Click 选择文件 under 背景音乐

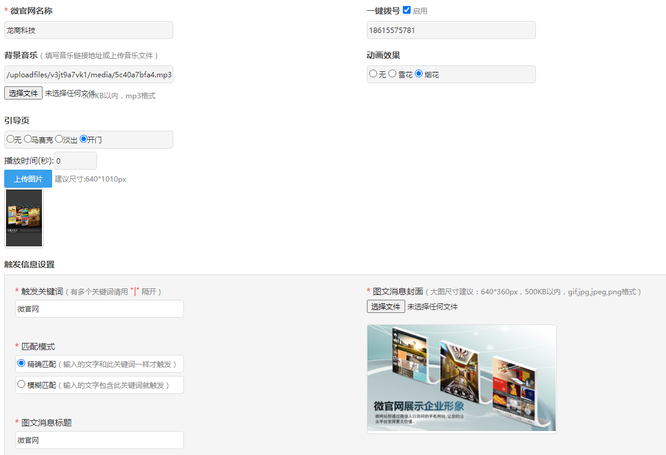tap(23, 93)
